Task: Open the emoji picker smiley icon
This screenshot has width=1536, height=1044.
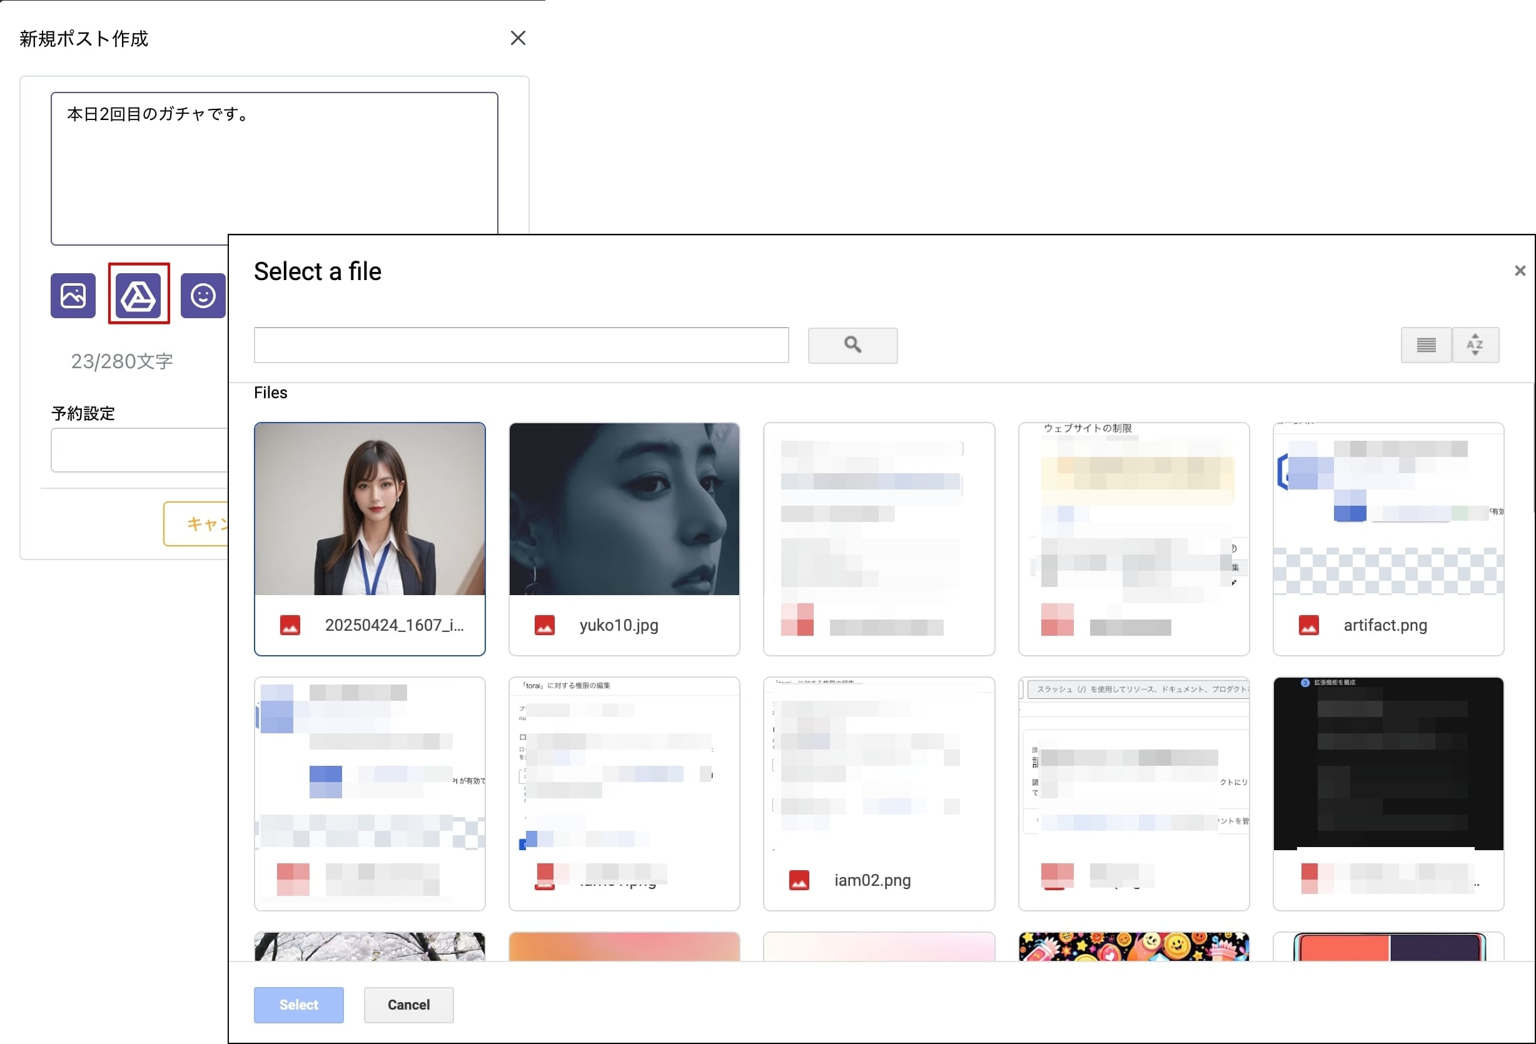Action: click(x=203, y=295)
